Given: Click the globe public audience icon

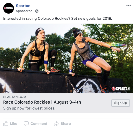Looking at the screenshot, I should click(37, 11).
